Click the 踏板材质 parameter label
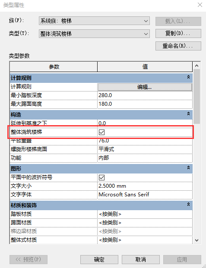 21,214
